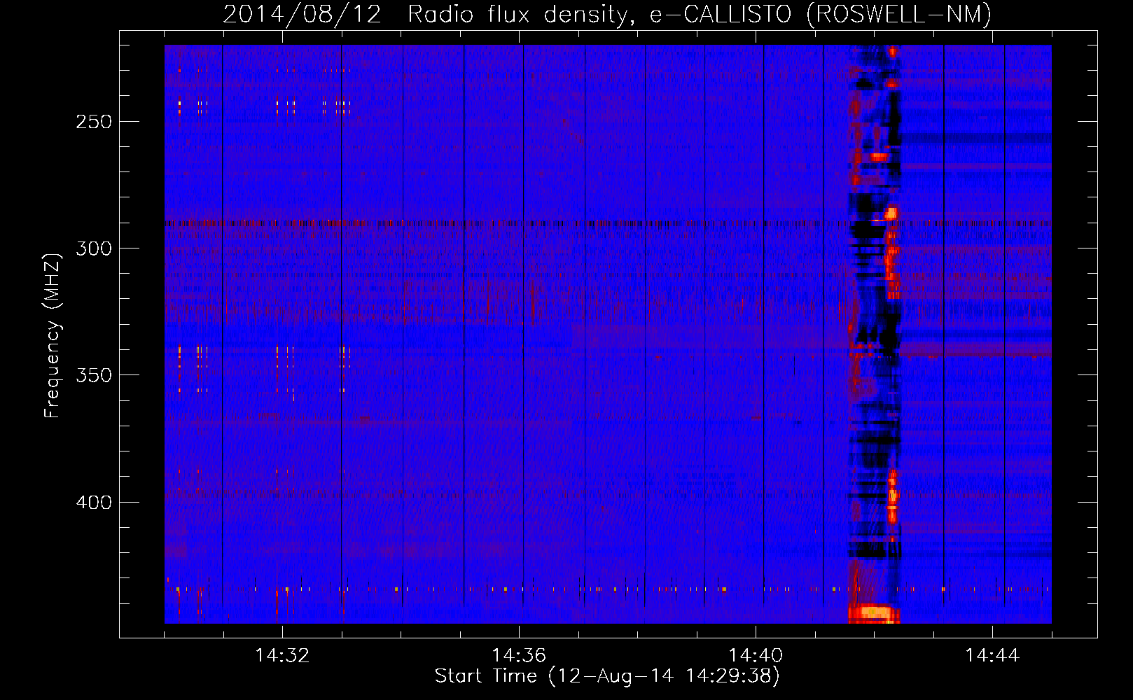Click the 14:32 time tick label
The image size is (1133, 700).
point(282,656)
